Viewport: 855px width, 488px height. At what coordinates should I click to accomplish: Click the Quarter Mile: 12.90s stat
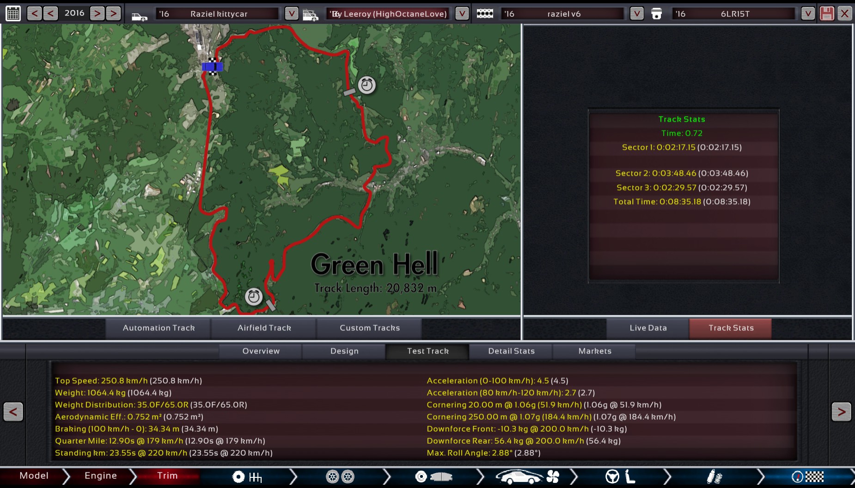pos(160,441)
